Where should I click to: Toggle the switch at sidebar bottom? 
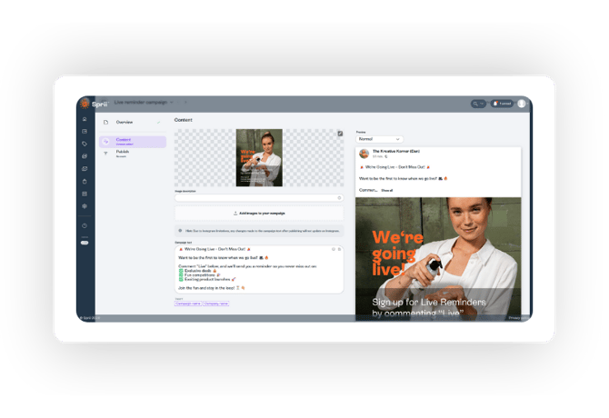tap(85, 243)
